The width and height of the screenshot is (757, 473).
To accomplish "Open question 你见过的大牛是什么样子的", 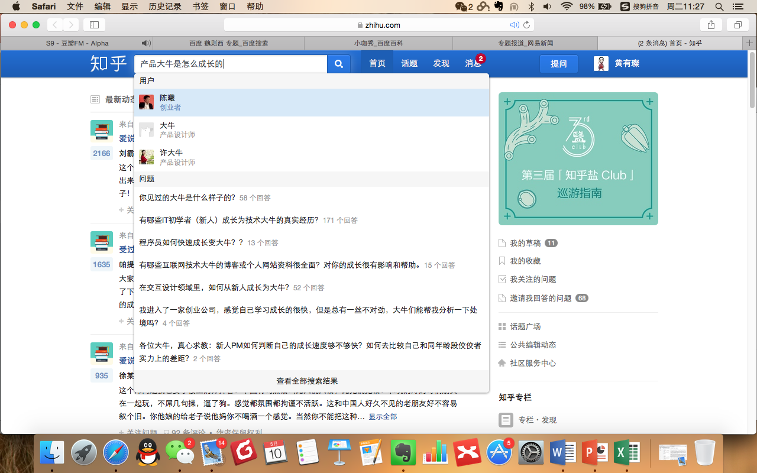I will click(187, 197).
